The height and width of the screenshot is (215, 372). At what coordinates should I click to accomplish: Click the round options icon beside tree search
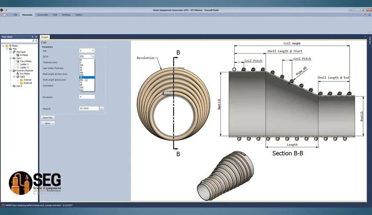pyautogui.click(x=36, y=41)
